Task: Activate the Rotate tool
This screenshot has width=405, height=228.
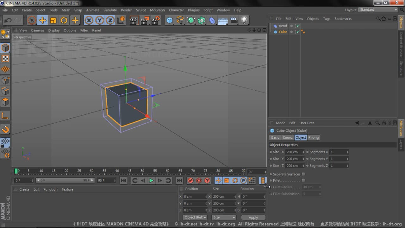Action: [64, 21]
